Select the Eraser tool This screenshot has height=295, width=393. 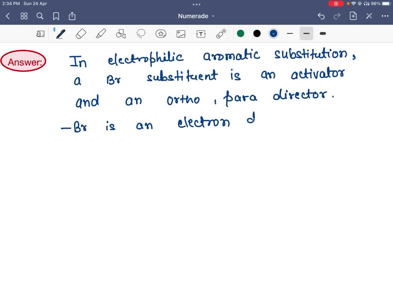click(81, 33)
